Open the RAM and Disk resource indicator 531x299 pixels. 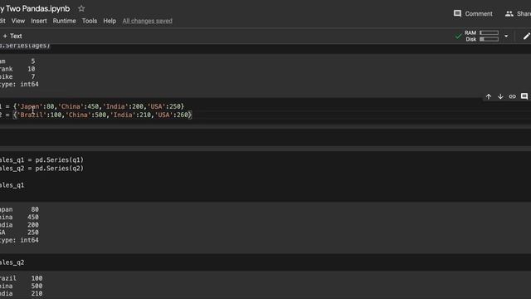click(481, 36)
